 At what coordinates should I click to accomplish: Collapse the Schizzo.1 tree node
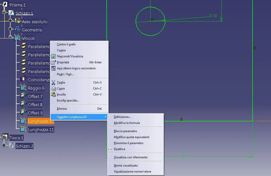[4, 12]
